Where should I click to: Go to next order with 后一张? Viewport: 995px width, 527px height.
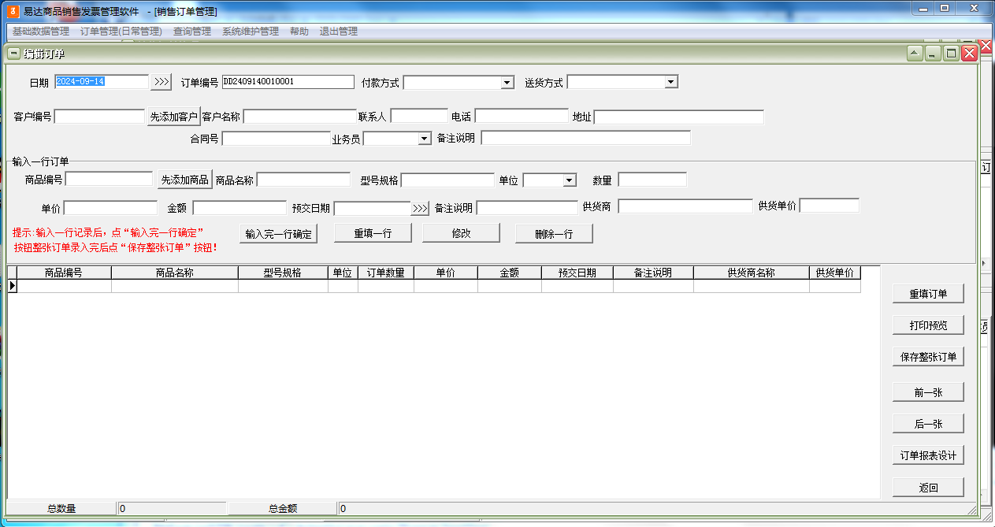click(928, 424)
